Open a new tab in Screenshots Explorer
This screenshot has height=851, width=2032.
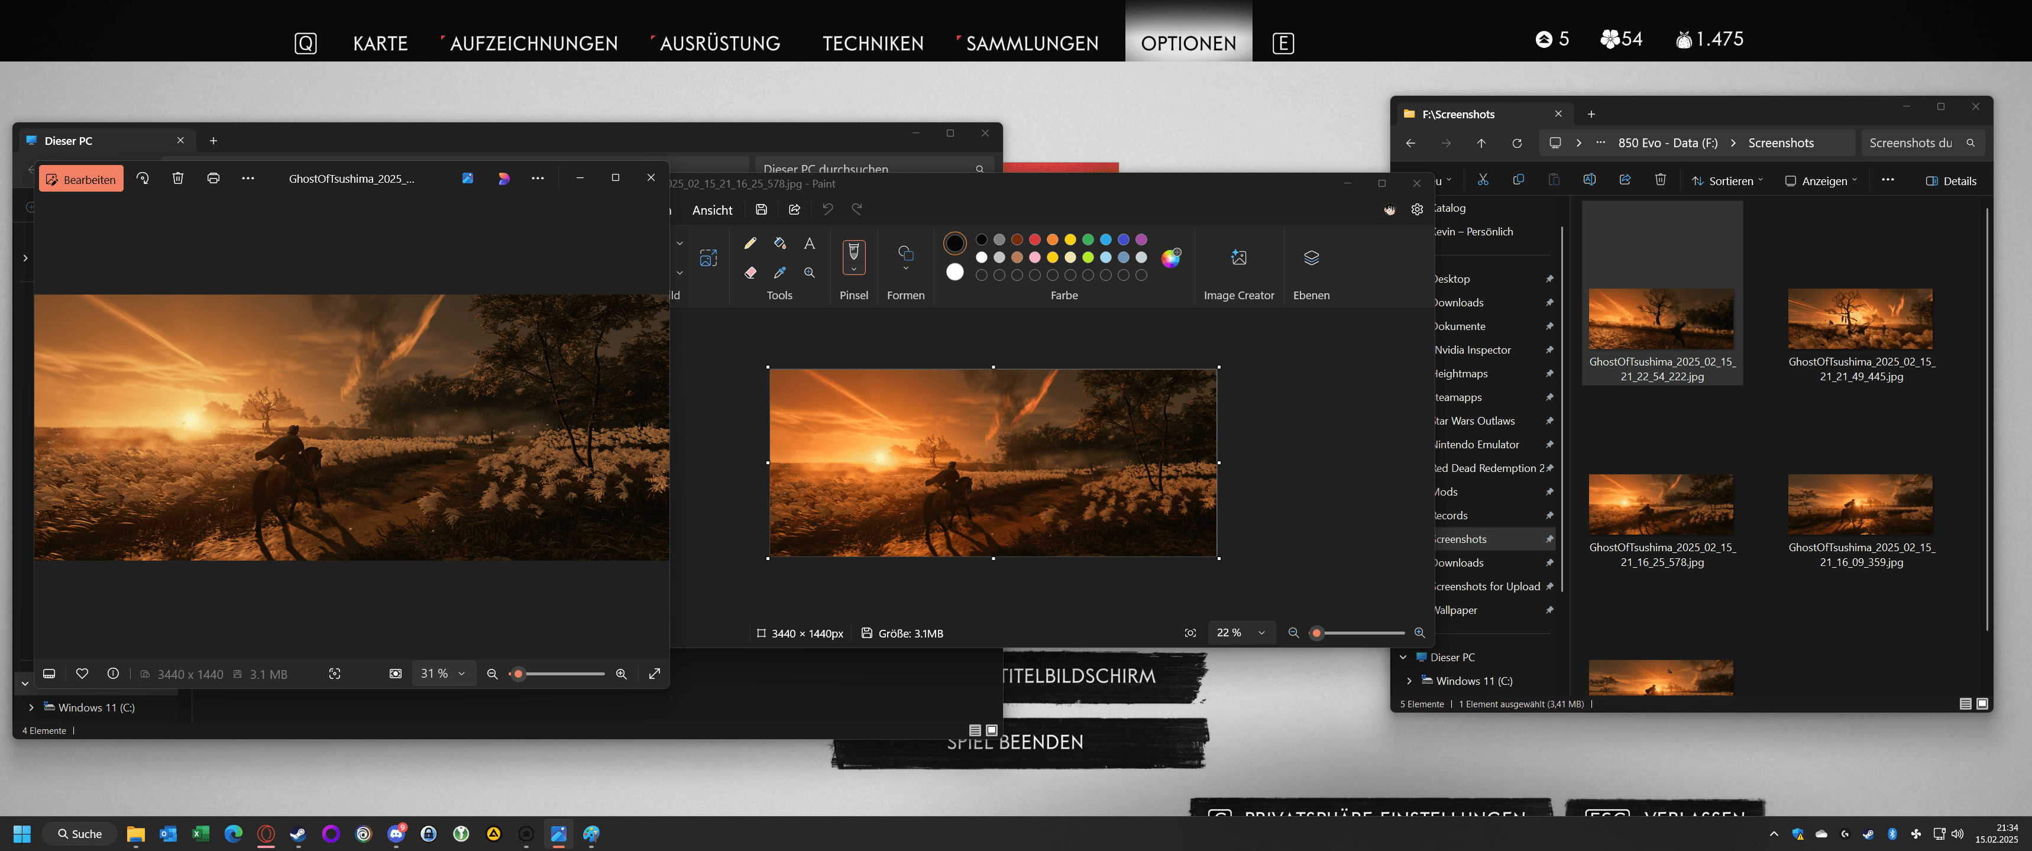coord(1591,114)
